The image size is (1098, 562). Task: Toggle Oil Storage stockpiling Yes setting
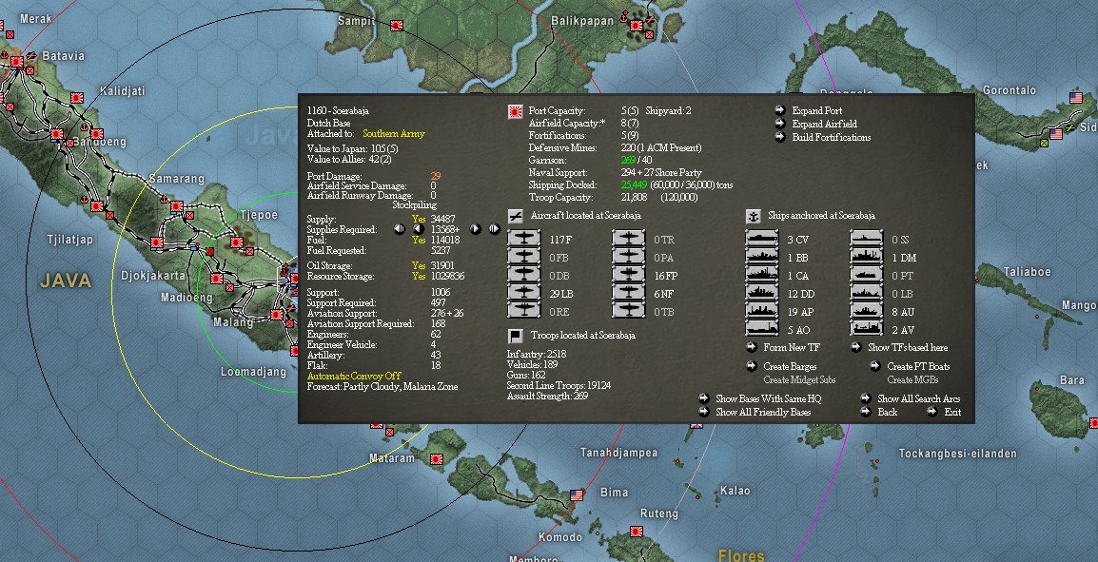418,266
